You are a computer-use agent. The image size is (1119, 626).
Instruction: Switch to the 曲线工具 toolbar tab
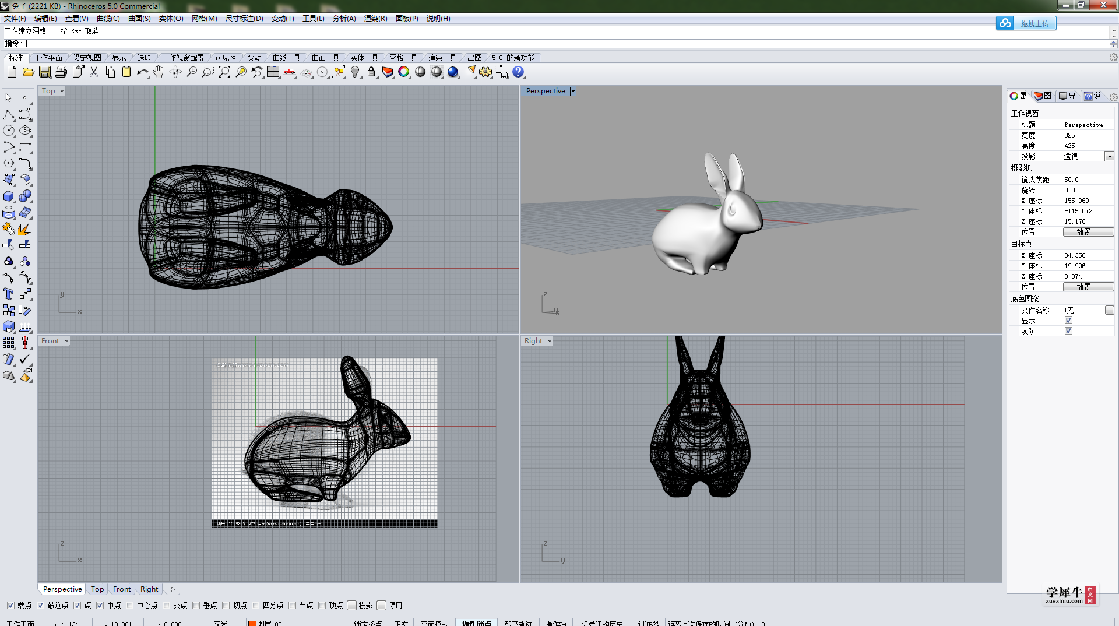pos(286,58)
